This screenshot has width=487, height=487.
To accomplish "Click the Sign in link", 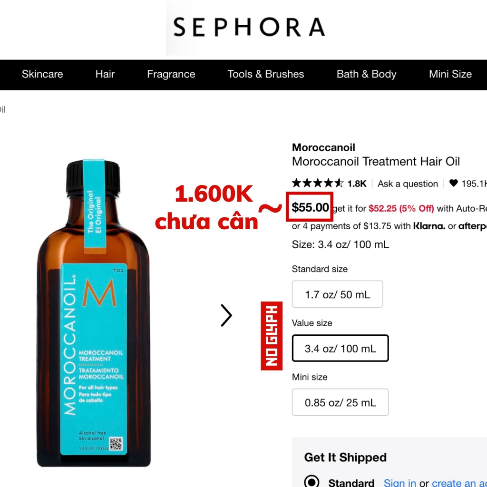I will 399,483.
